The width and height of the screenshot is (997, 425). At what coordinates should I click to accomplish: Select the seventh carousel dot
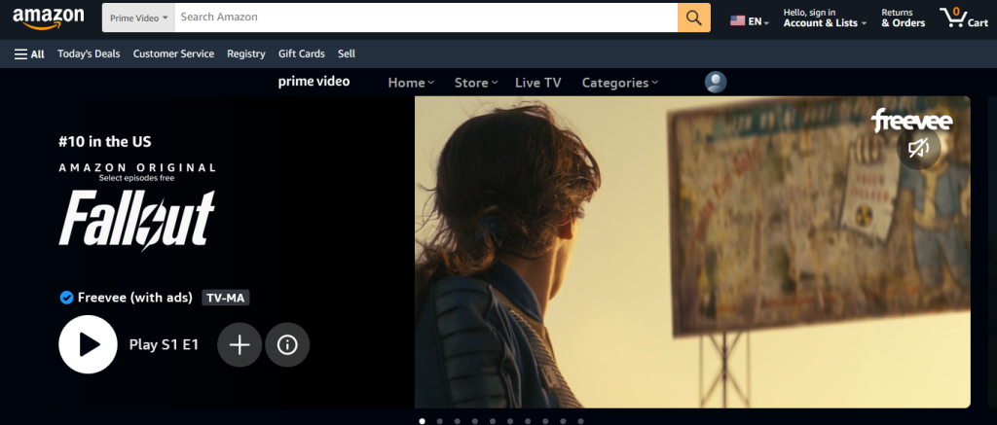coord(528,420)
